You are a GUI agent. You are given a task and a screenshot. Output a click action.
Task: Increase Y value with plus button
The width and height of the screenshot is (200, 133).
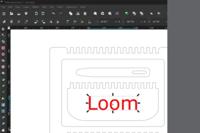click(x=145, y=22)
